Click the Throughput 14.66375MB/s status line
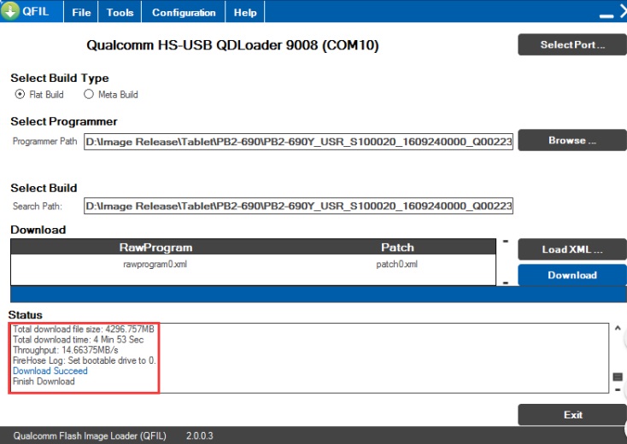Image resolution: width=627 pixels, height=444 pixels. [66, 350]
